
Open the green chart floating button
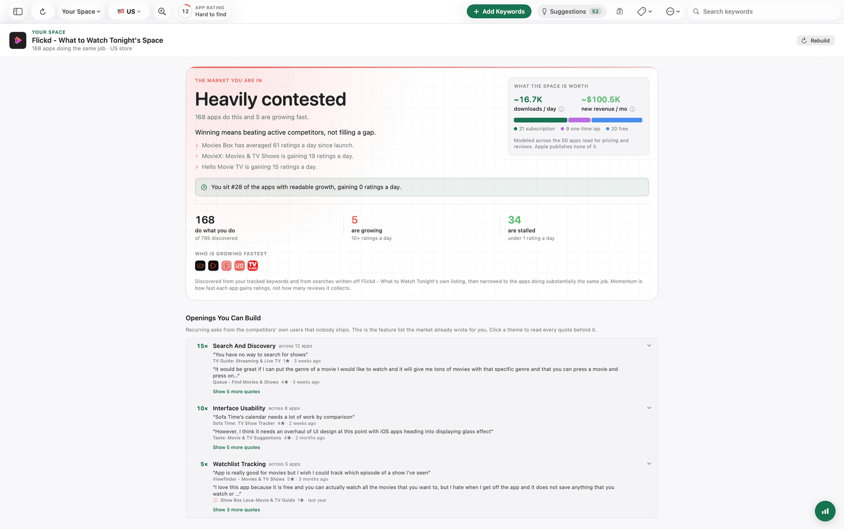click(825, 511)
